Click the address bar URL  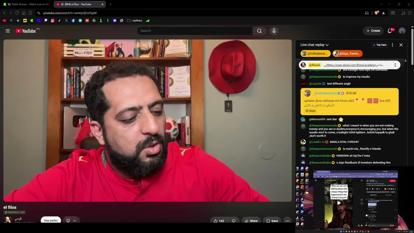(70, 13)
